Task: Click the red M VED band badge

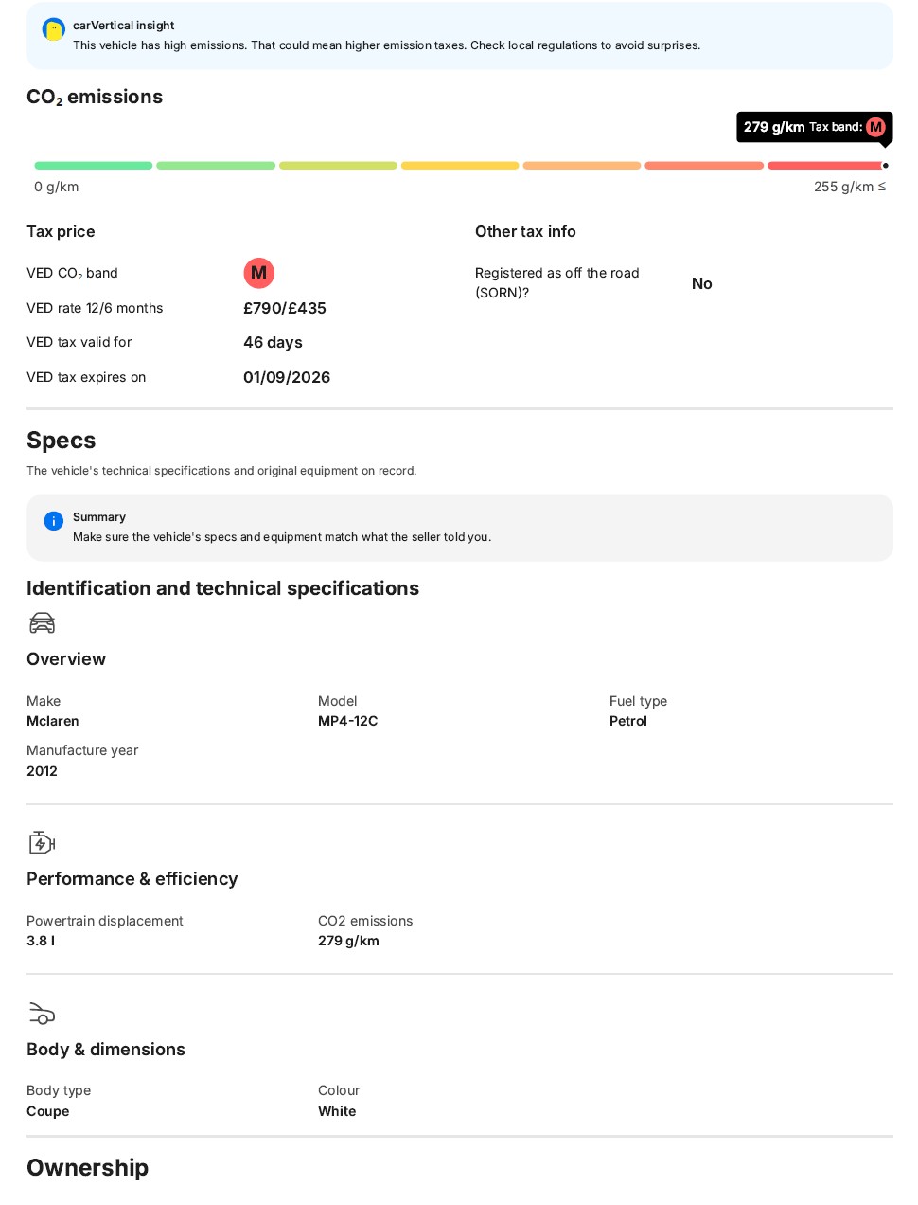Action: pyautogui.click(x=258, y=273)
